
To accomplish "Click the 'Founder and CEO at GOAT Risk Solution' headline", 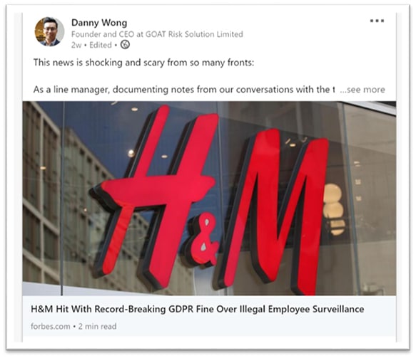I will (157, 34).
